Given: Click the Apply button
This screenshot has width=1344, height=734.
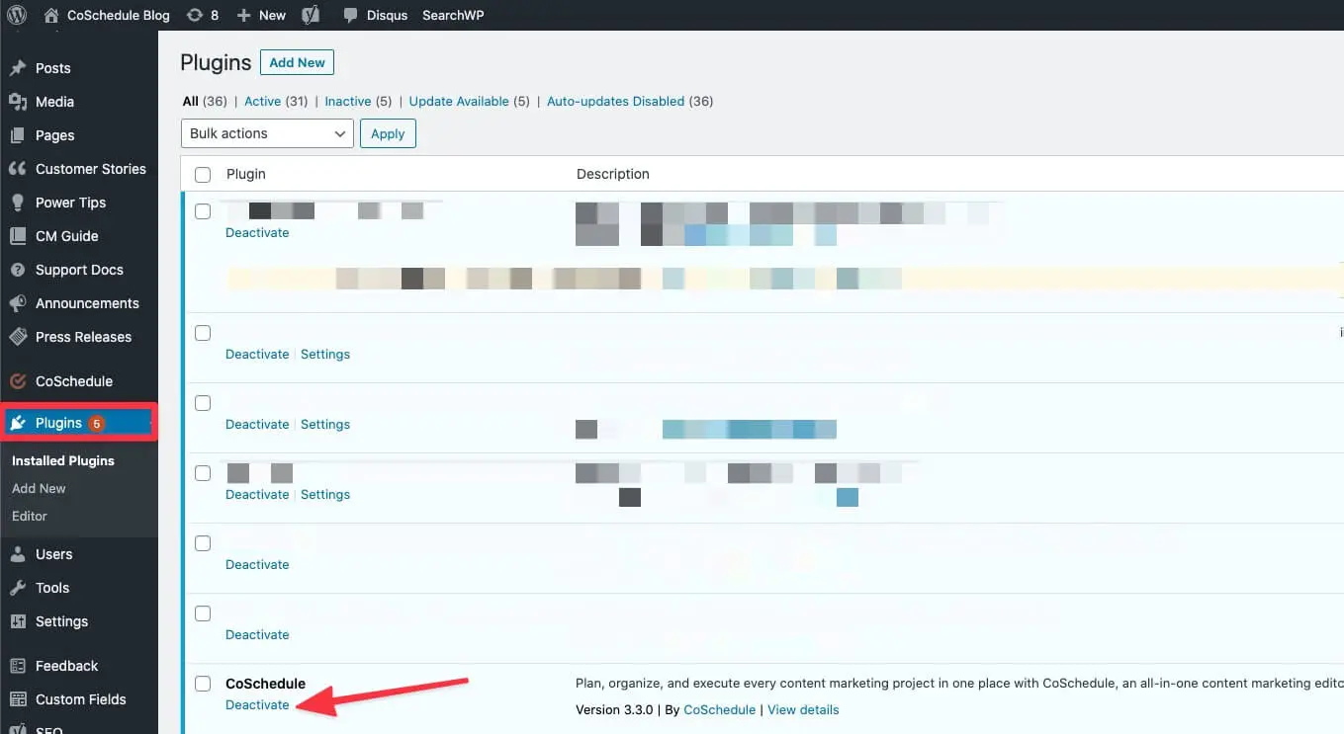Looking at the screenshot, I should tap(388, 133).
